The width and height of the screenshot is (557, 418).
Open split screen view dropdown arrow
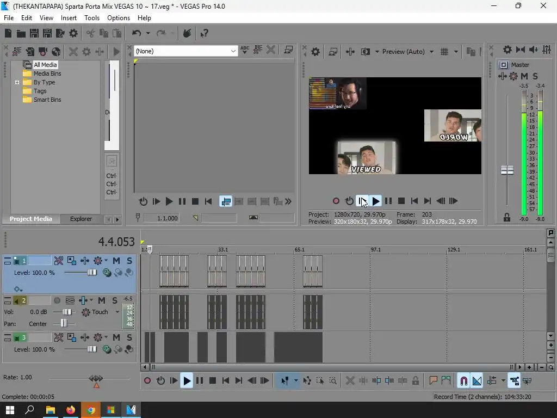pos(377,52)
